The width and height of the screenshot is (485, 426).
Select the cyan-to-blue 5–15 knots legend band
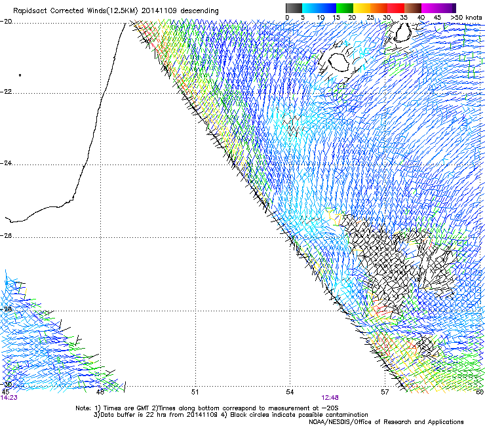(x=319, y=8)
